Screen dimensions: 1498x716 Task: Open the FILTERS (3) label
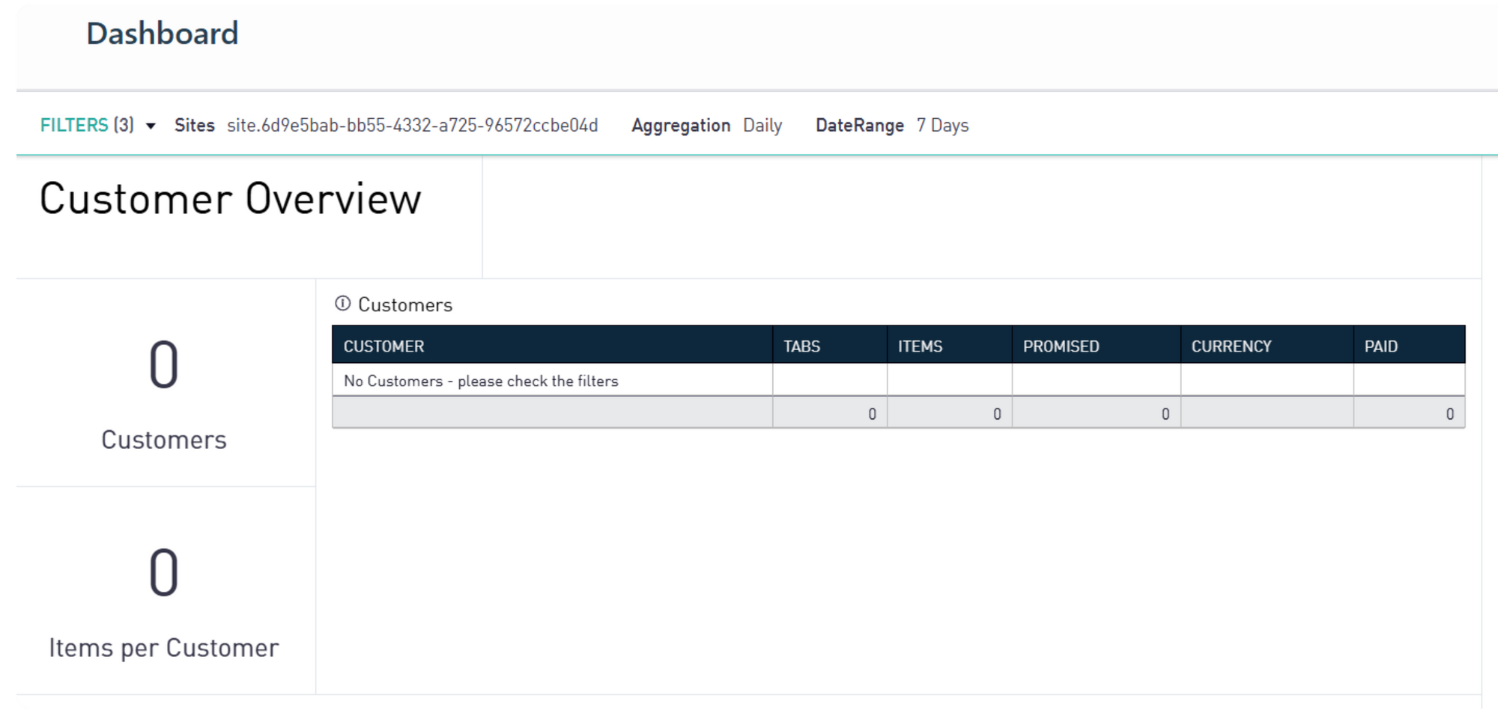click(x=87, y=126)
